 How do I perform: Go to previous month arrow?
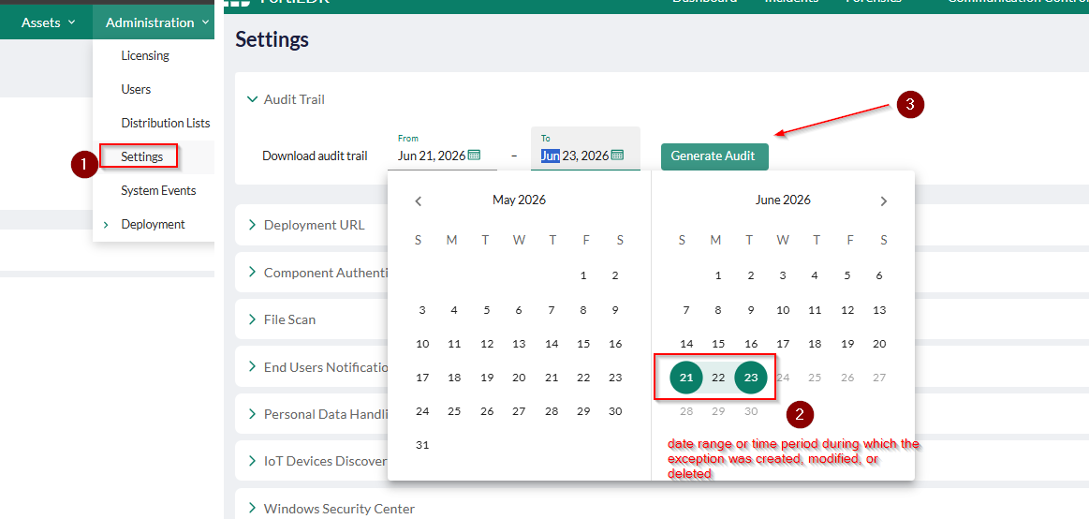pyautogui.click(x=419, y=201)
